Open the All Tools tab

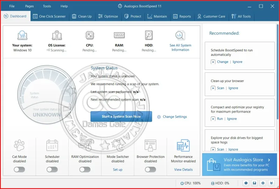[241, 16]
